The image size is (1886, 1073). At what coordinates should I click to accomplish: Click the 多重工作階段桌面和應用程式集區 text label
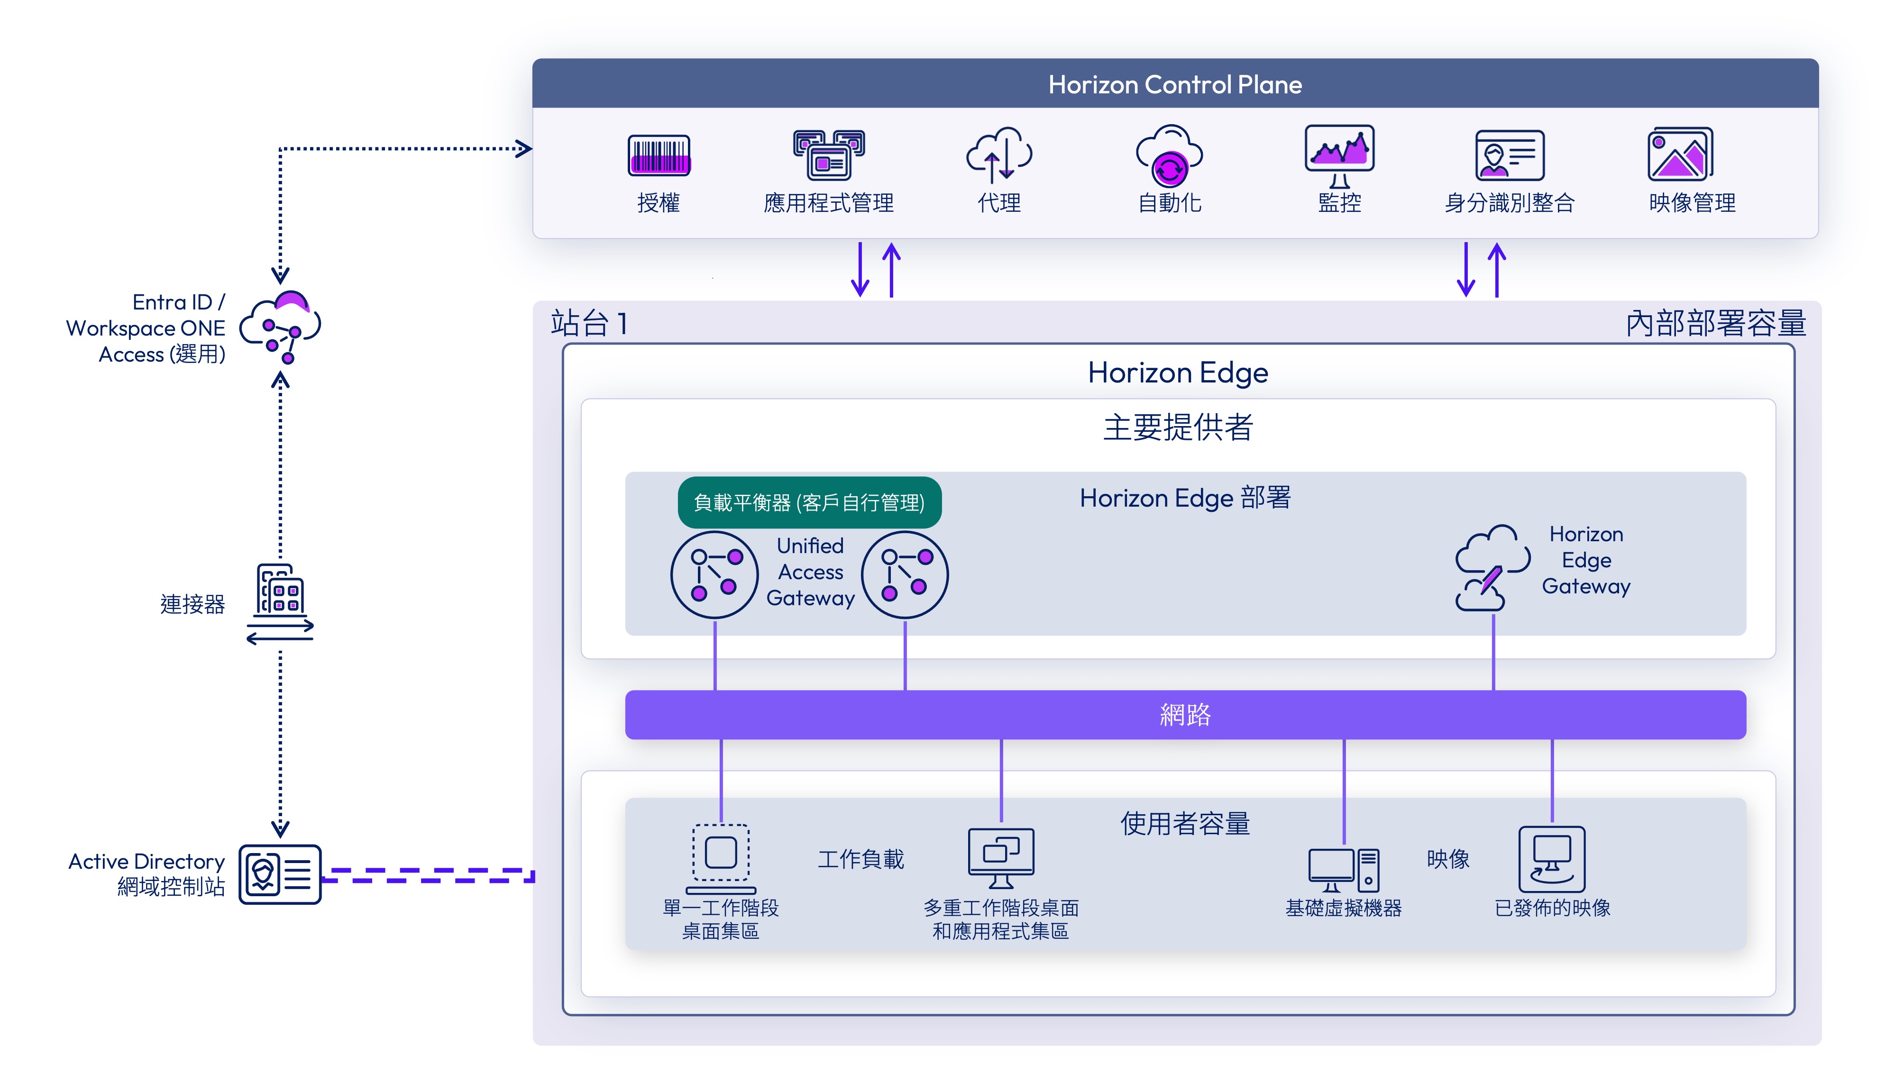1001,920
